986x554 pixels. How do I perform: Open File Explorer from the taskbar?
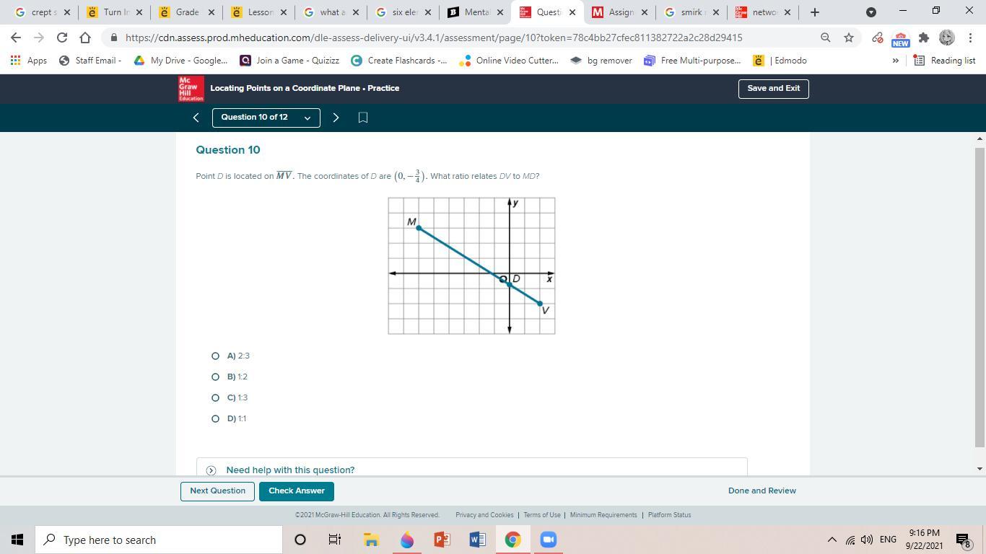pos(371,540)
